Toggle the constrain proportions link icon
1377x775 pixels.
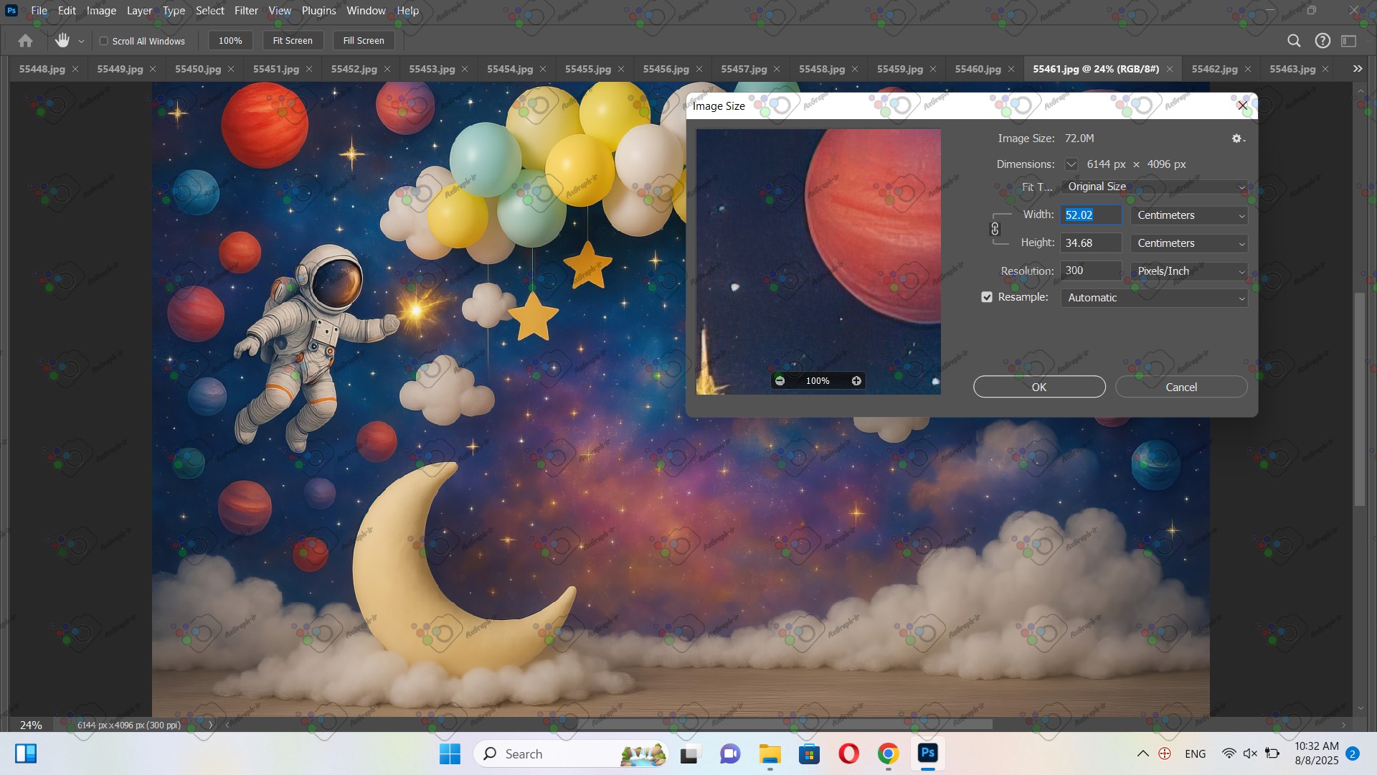pos(995,229)
